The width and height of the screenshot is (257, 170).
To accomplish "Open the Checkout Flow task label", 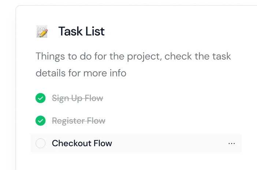I will [82, 143].
